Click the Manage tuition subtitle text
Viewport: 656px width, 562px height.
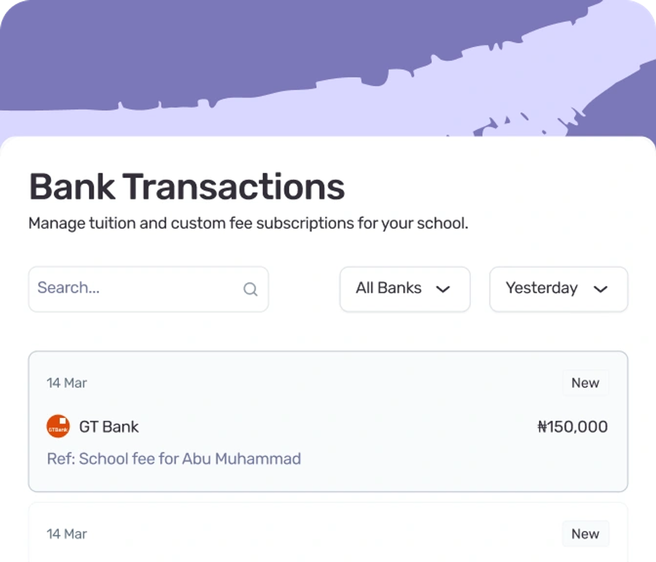coord(248,223)
